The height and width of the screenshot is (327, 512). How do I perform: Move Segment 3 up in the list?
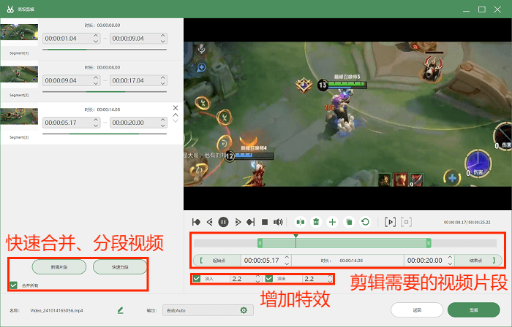[176, 115]
